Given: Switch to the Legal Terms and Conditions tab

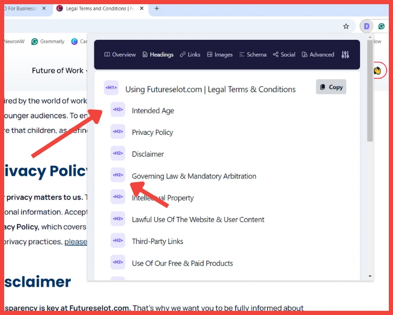Looking at the screenshot, I should (101, 8).
